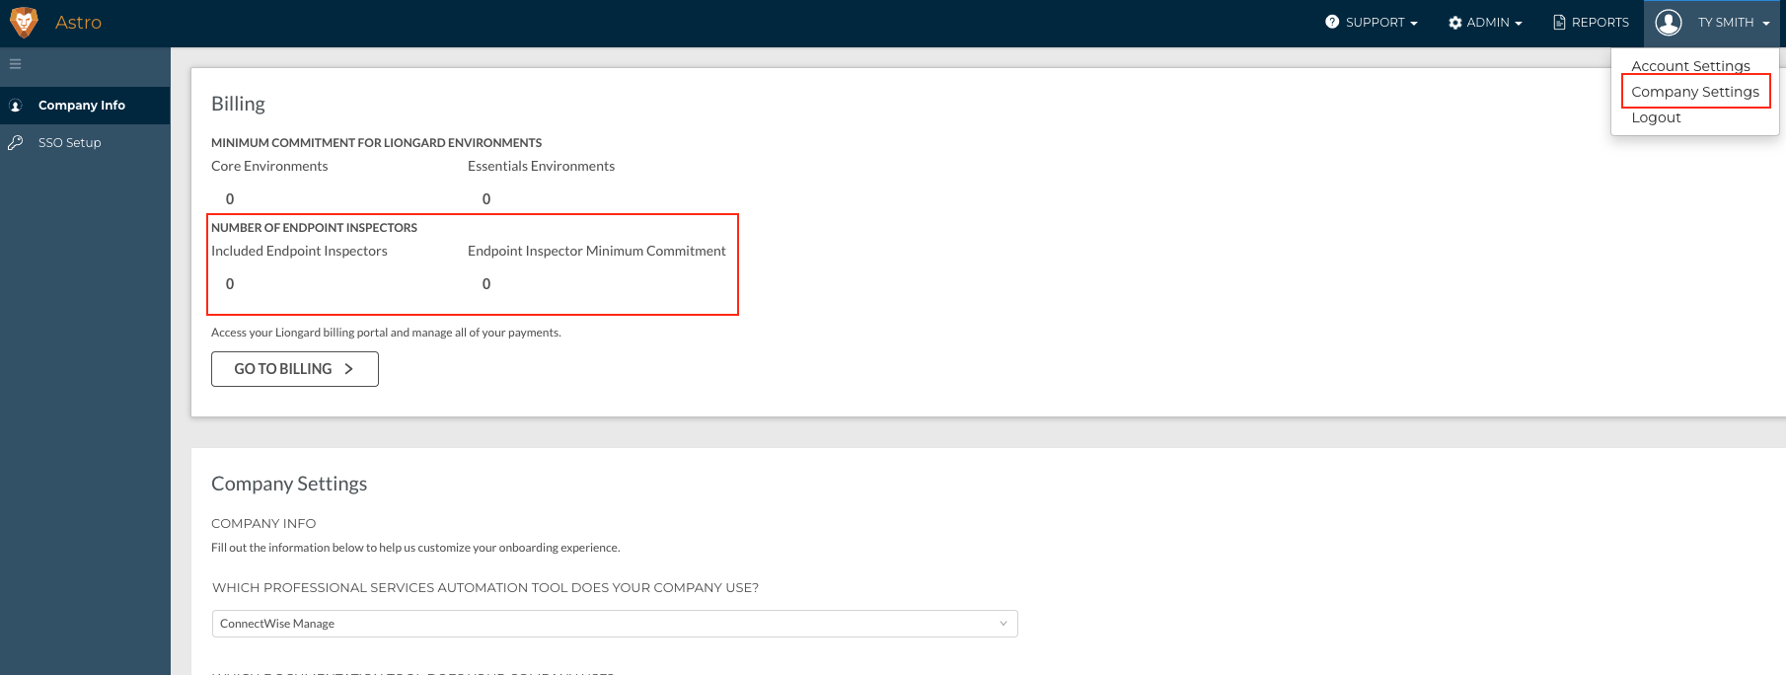1786x675 pixels.
Task: Click the Support question mark icon
Action: click(x=1332, y=22)
